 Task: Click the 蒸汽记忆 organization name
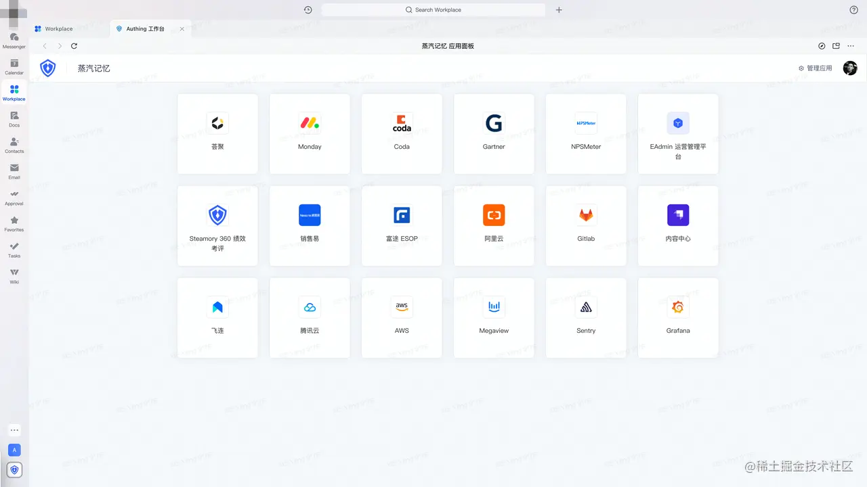click(93, 68)
